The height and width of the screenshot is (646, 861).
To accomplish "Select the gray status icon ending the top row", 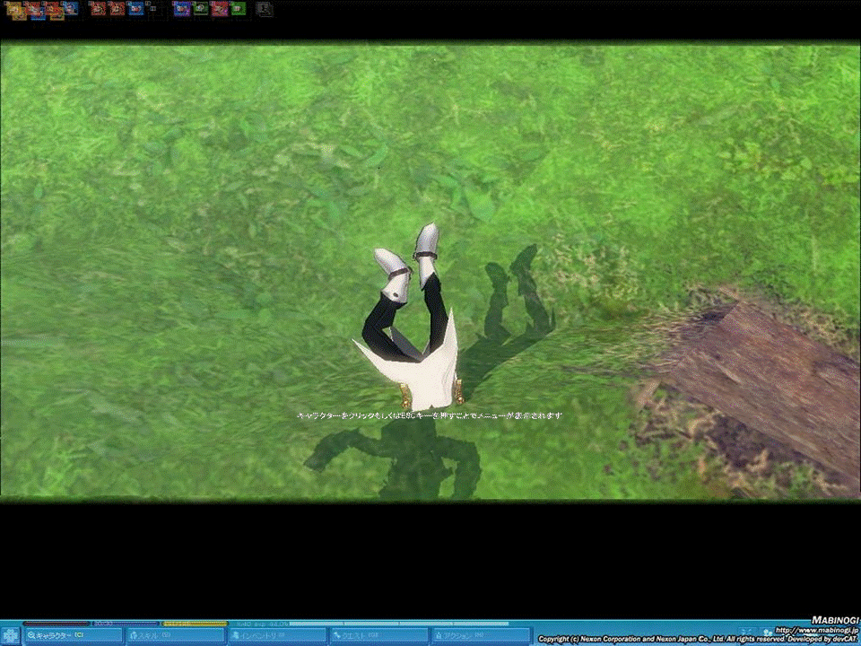I will click(264, 9).
